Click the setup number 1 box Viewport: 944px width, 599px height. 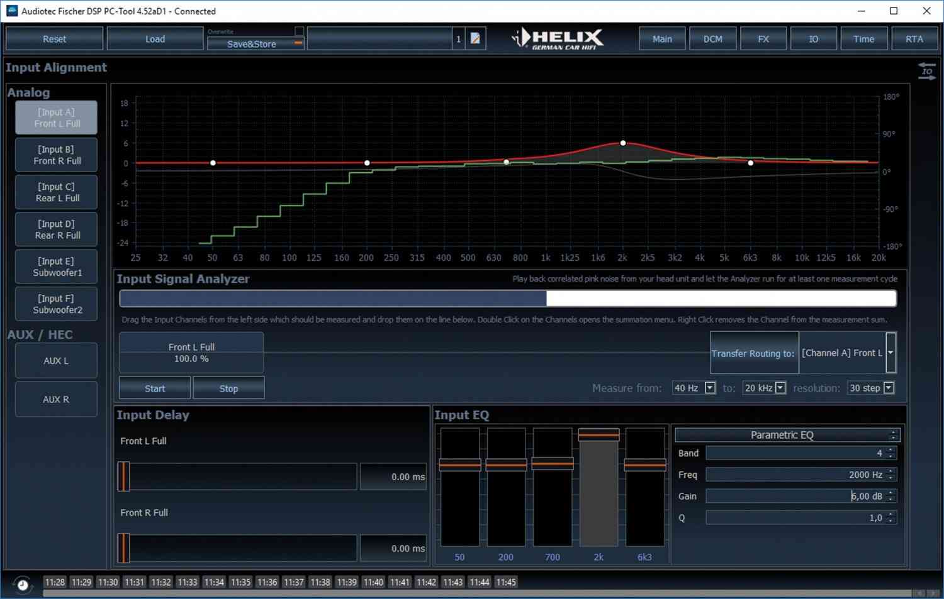pos(459,39)
